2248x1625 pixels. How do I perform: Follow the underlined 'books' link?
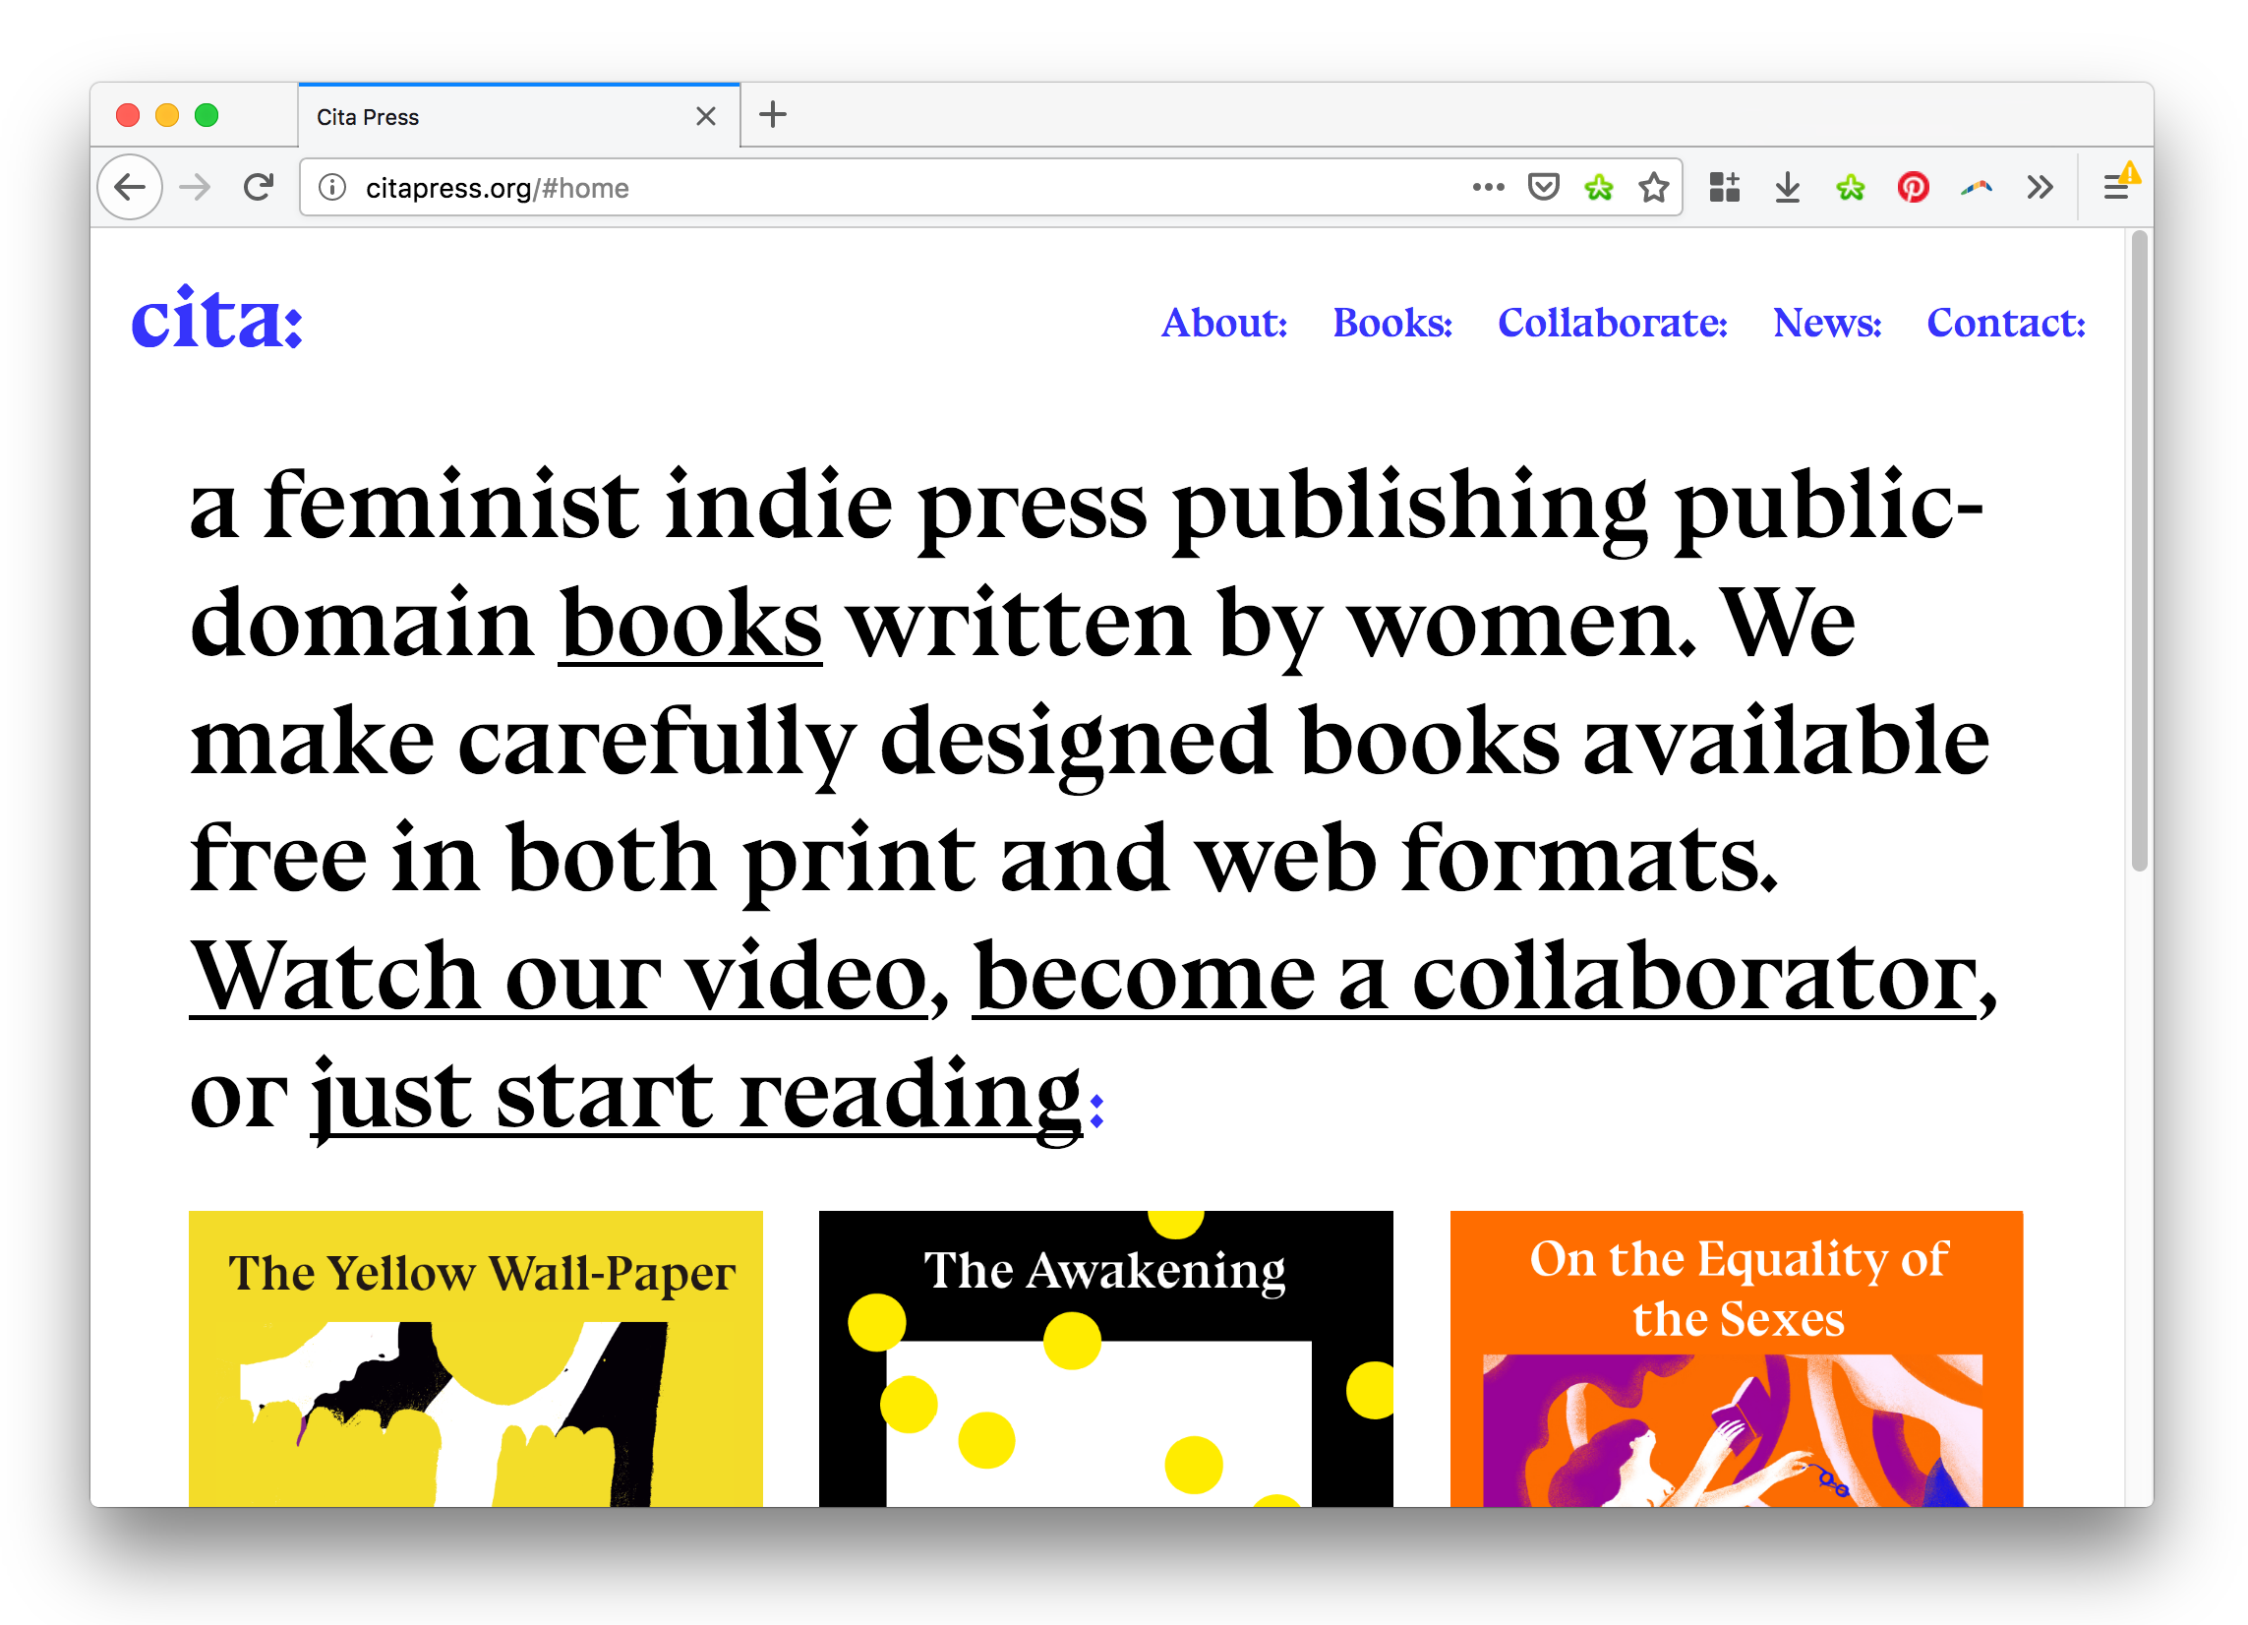tap(691, 625)
